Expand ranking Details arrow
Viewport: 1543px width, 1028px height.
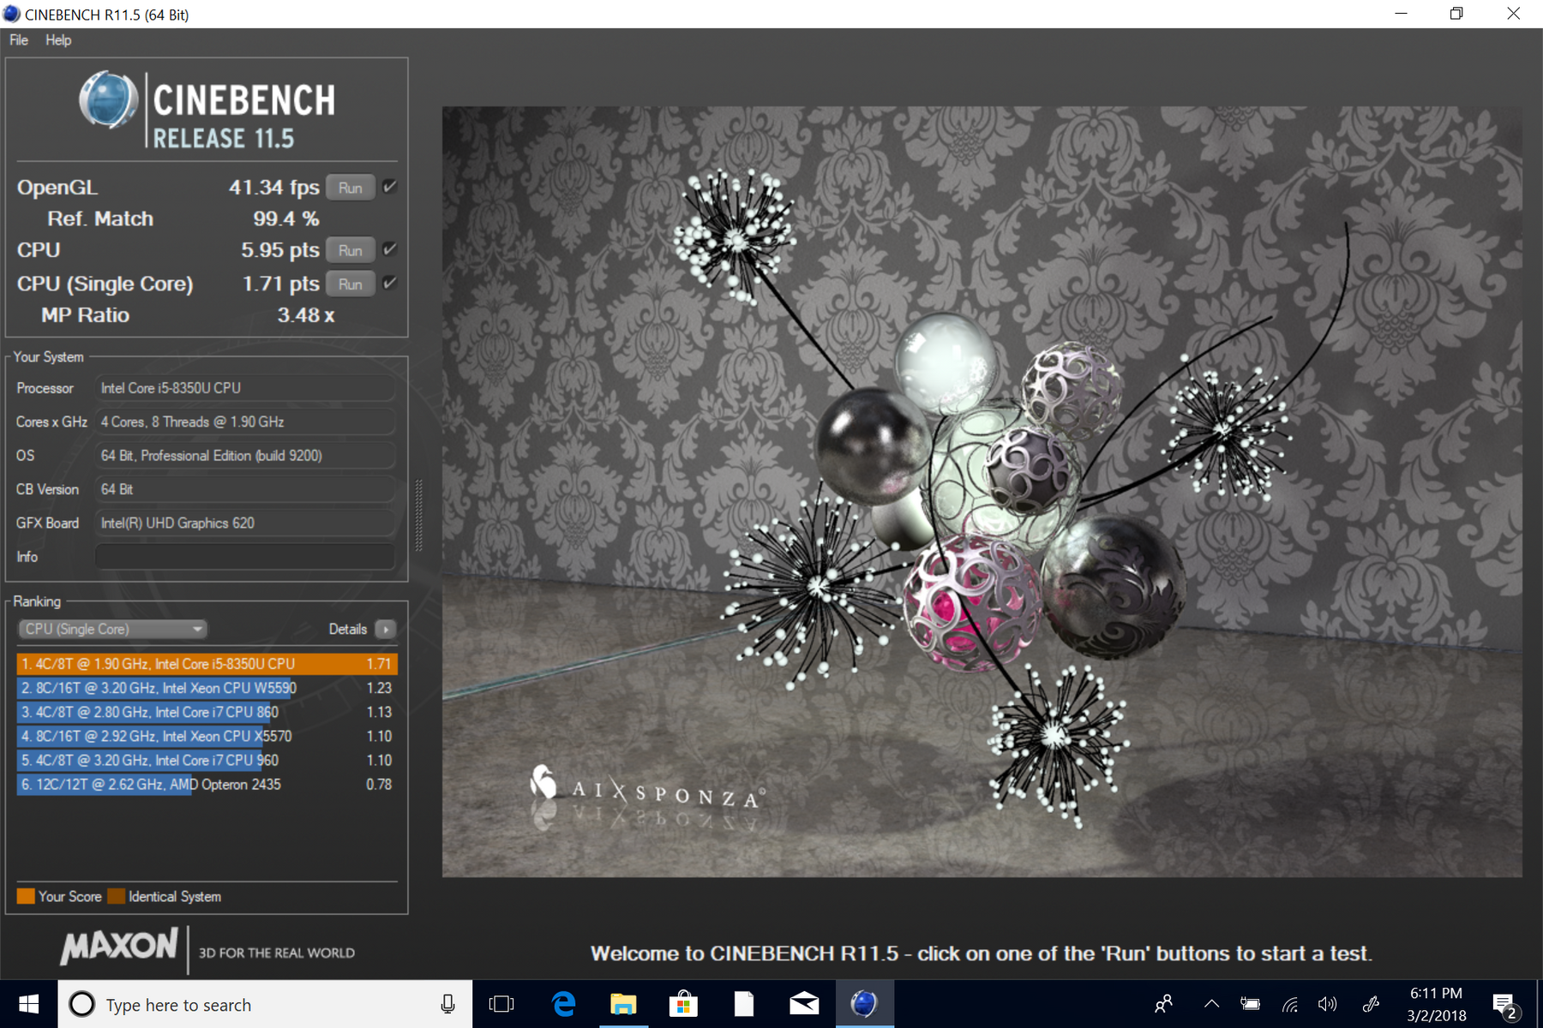386,629
